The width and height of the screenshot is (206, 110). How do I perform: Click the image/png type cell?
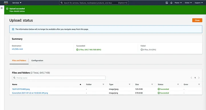click(x=113, y=93)
